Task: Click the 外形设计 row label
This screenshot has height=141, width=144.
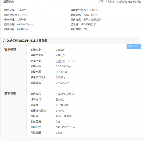Action: [x=36, y=116]
